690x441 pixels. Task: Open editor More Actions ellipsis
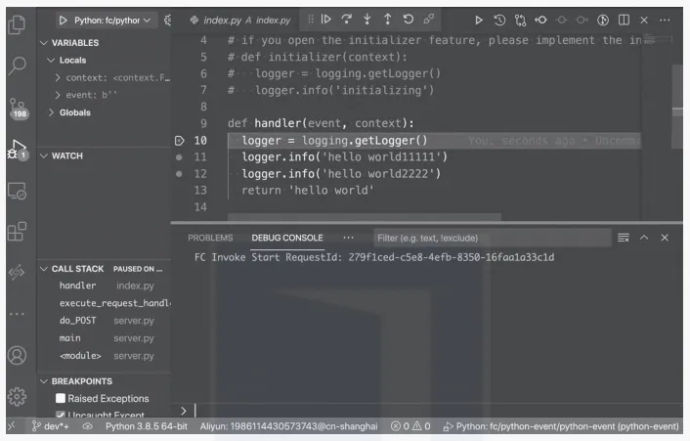(665, 20)
